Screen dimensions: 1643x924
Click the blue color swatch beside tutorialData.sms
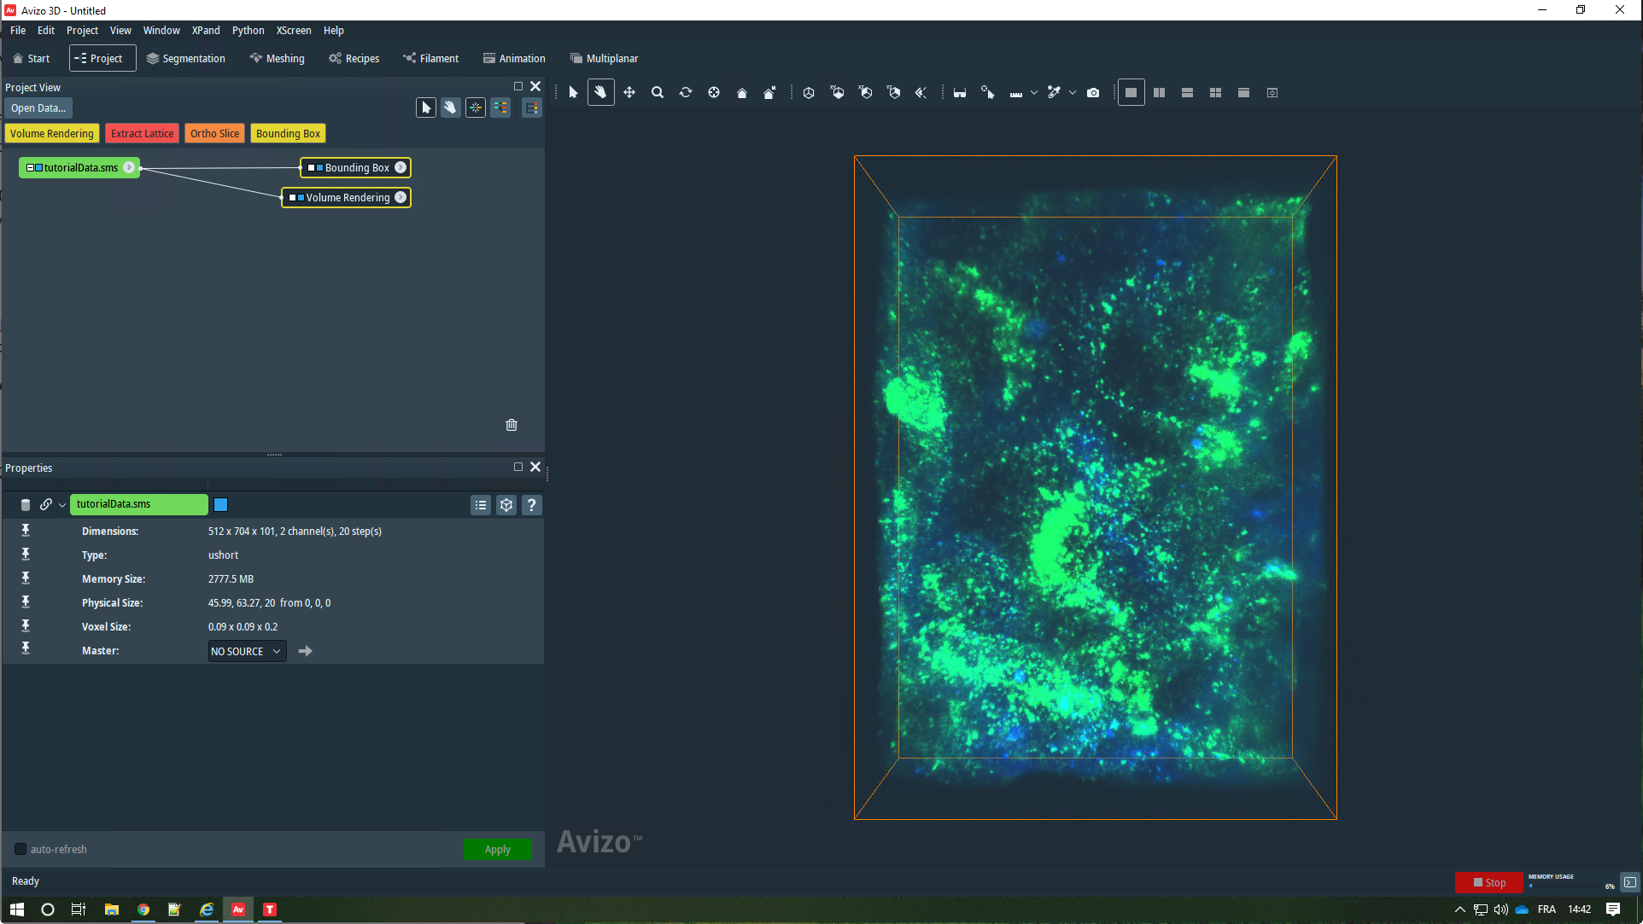point(220,505)
